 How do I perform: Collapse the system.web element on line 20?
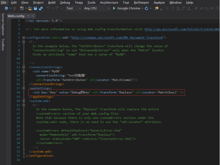click(x=24, y=101)
